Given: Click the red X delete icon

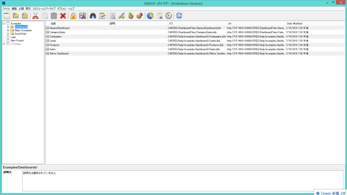Looking at the screenshot, I should click(63, 16).
